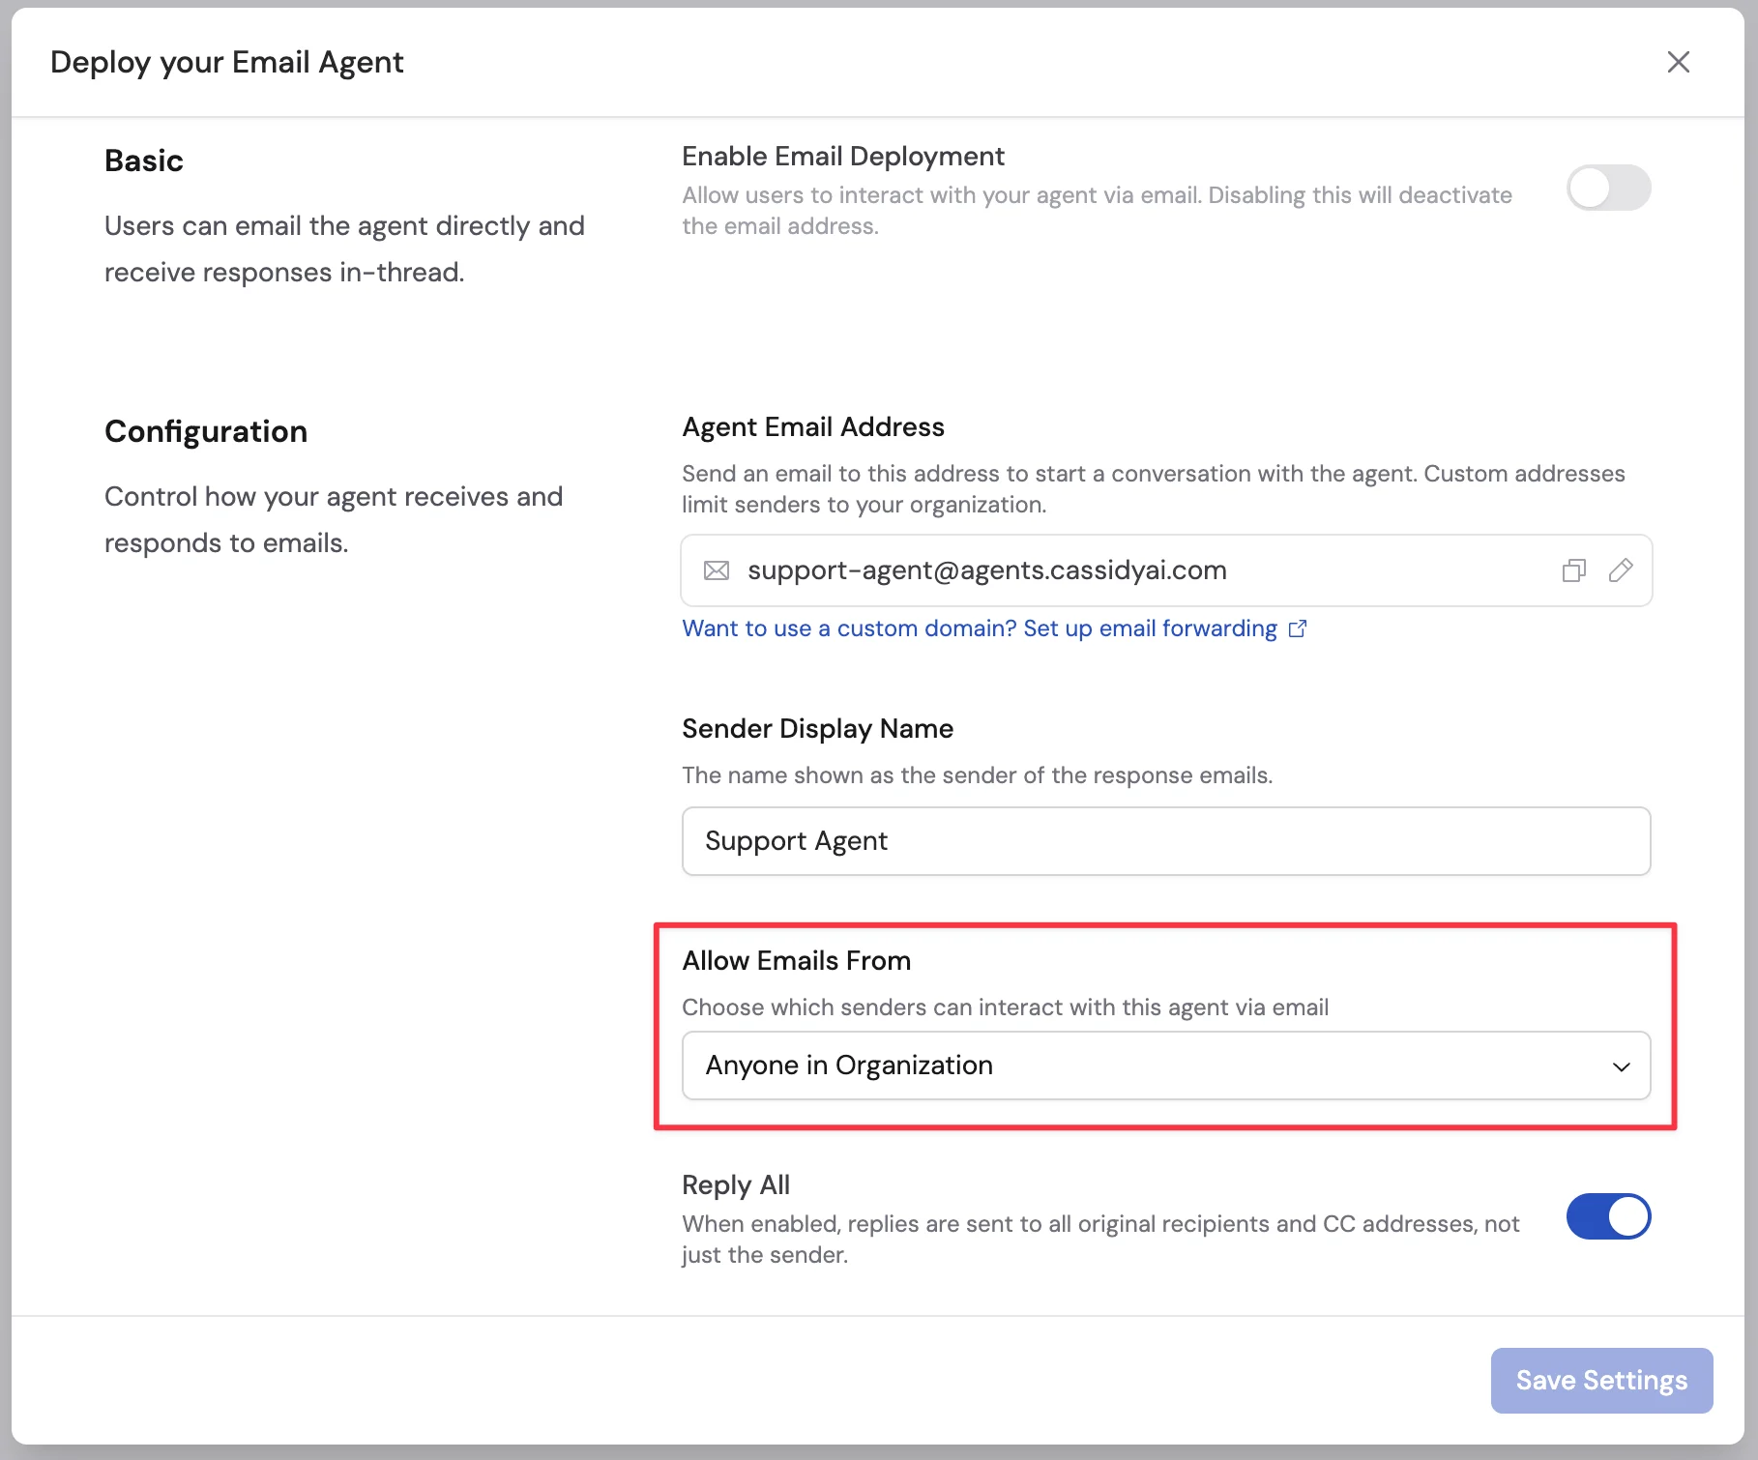The image size is (1758, 1460).
Task: Click the envelope icon in email field
Action: point(717,570)
